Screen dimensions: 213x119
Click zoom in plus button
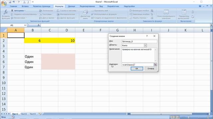coord(208,117)
